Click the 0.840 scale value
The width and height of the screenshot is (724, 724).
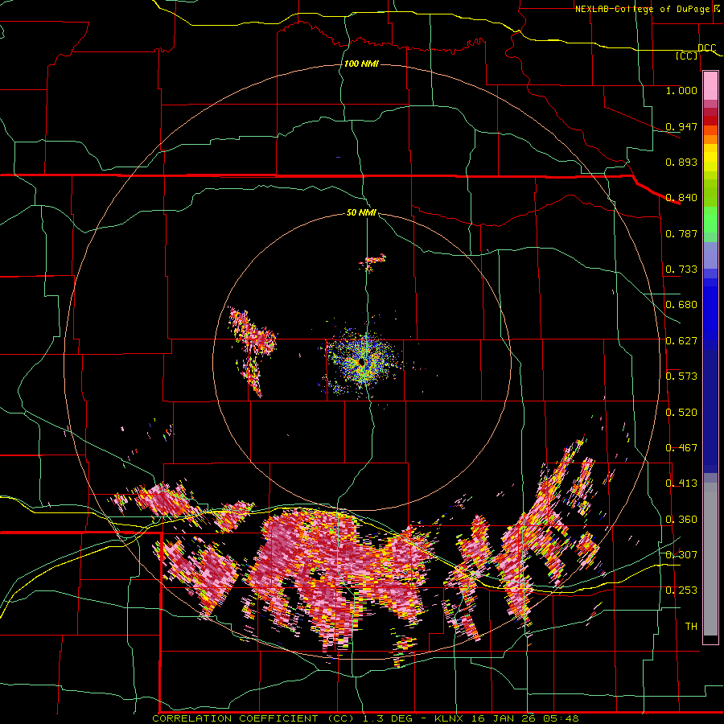(681, 198)
